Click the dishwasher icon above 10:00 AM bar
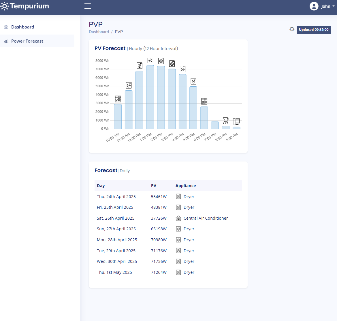This screenshot has width=337, height=321. pos(118,99)
